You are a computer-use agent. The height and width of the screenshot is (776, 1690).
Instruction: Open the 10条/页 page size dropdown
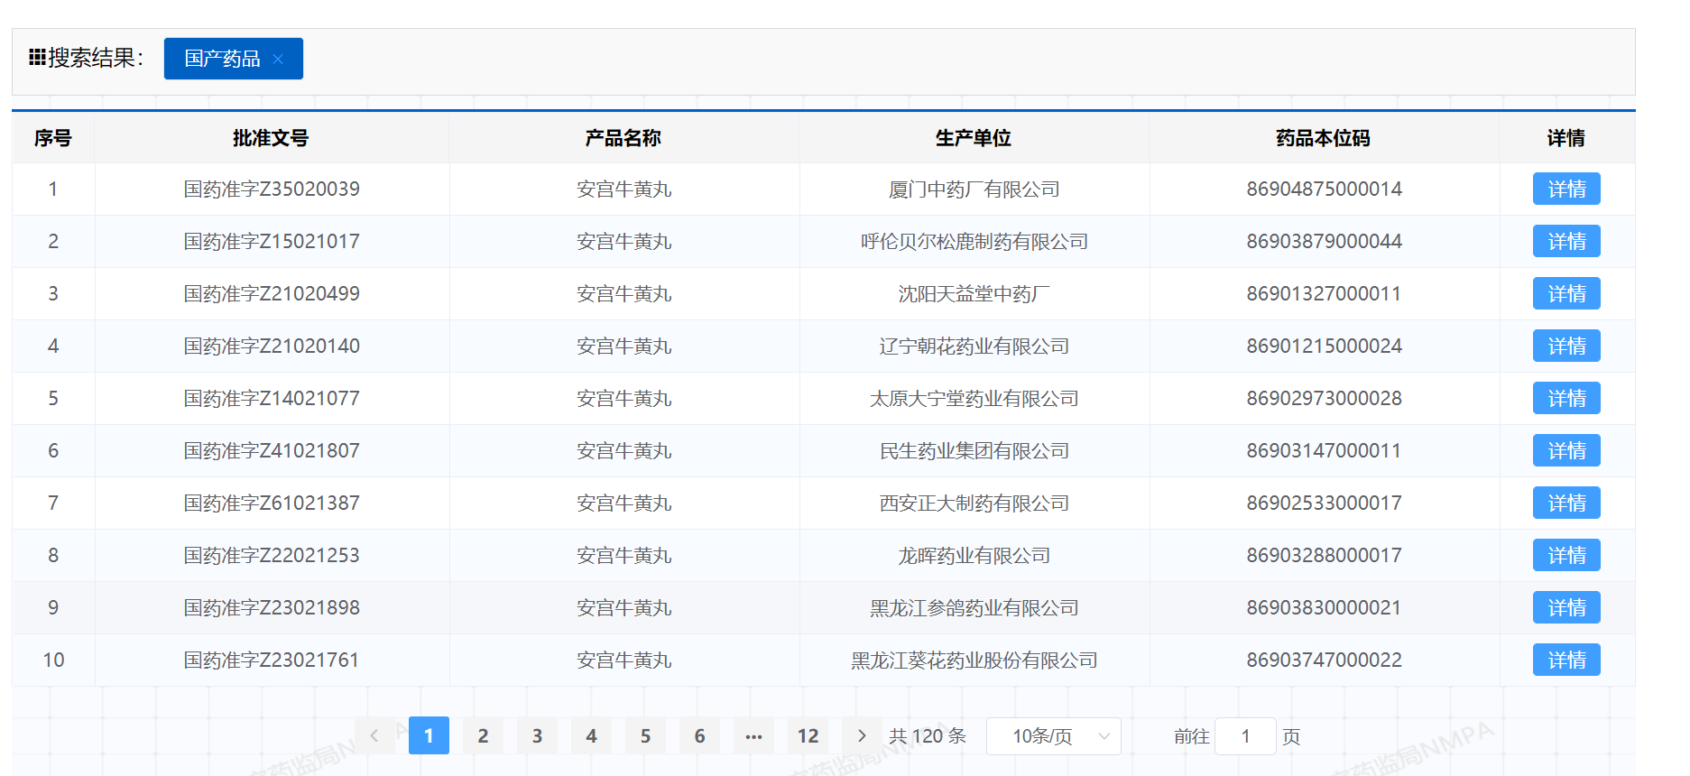coord(1054,735)
